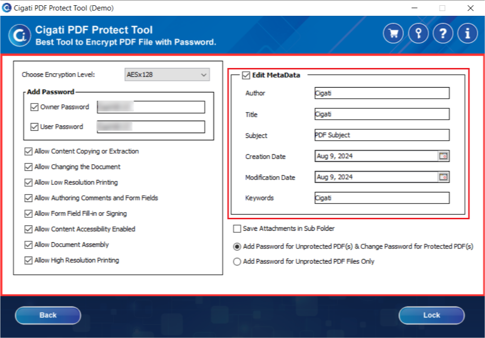Open the Modification Date calendar picker
The image size is (485, 338).
click(x=443, y=177)
